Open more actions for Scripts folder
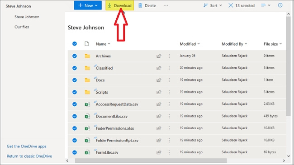 169,92
